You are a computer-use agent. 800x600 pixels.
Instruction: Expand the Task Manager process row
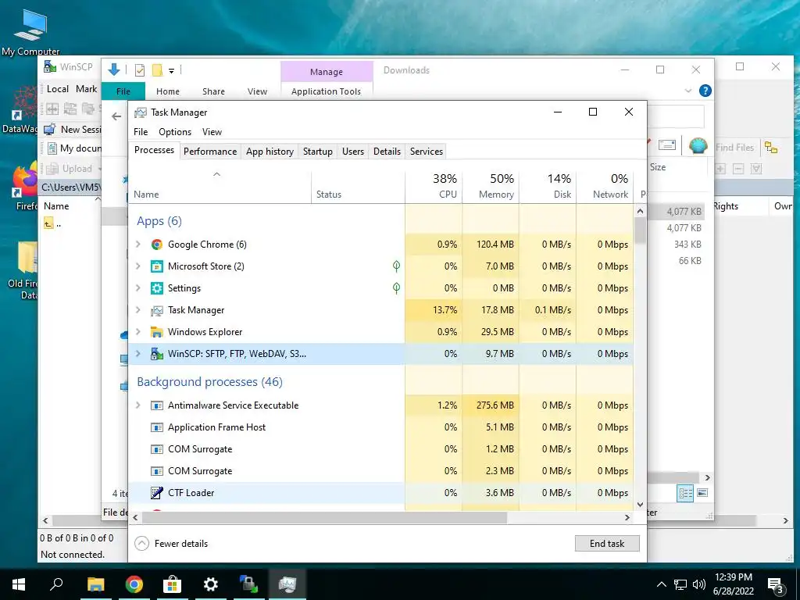point(137,310)
